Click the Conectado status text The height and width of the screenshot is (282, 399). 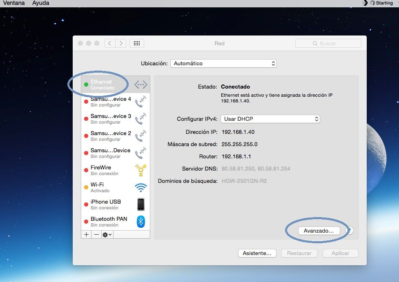235,87
